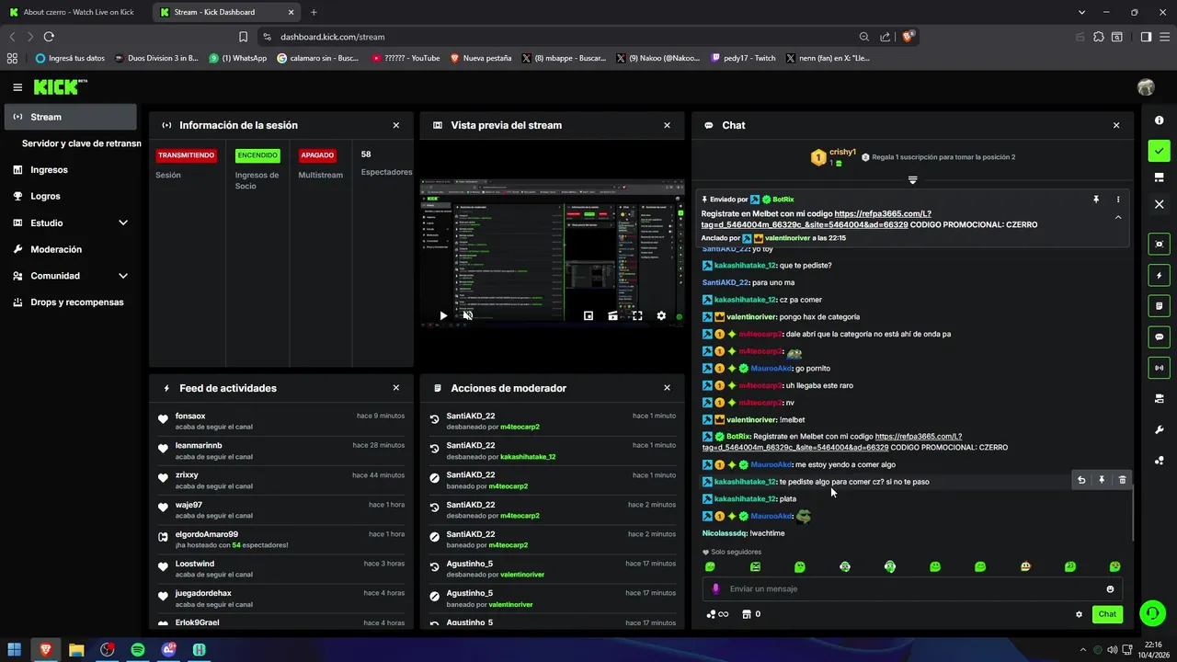
Task: Click the Kick logo
Action: pyautogui.click(x=60, y=86)
